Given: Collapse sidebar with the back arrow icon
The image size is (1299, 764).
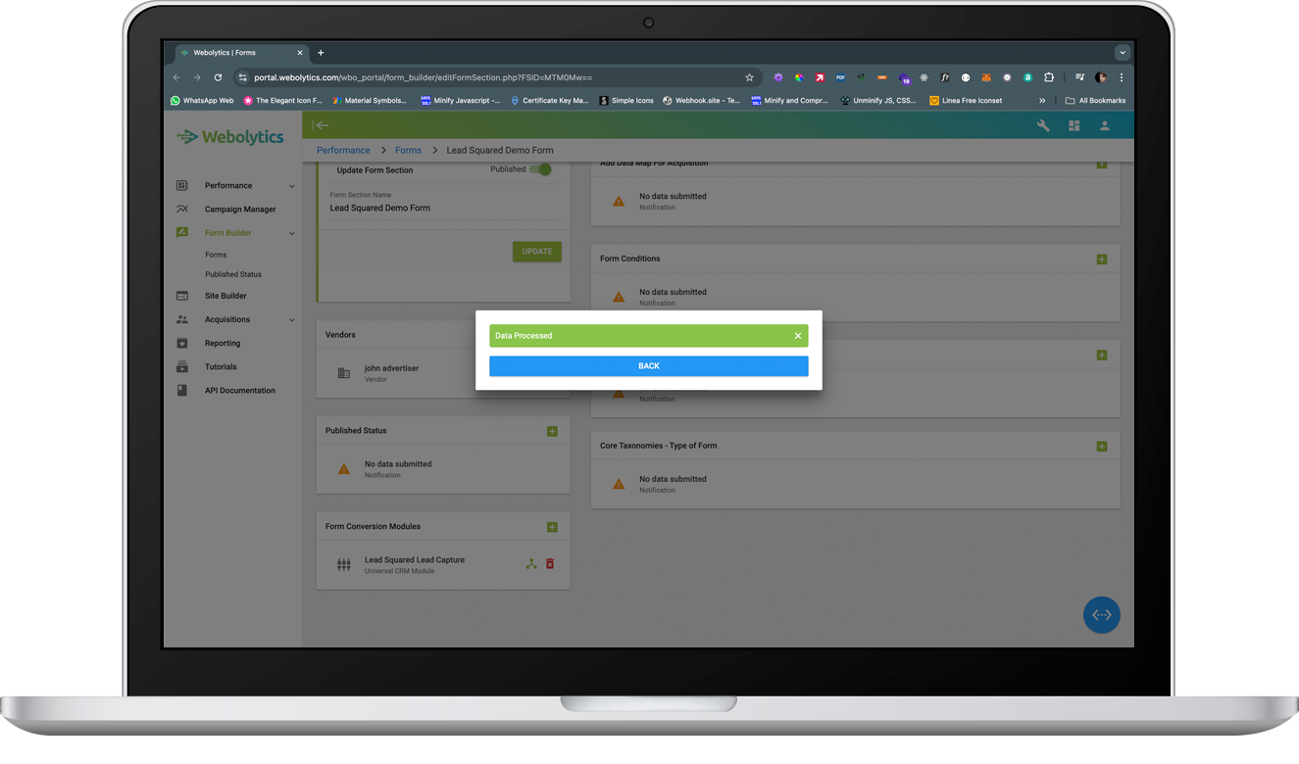Looking at the screenshot, I should coord(321,125).
